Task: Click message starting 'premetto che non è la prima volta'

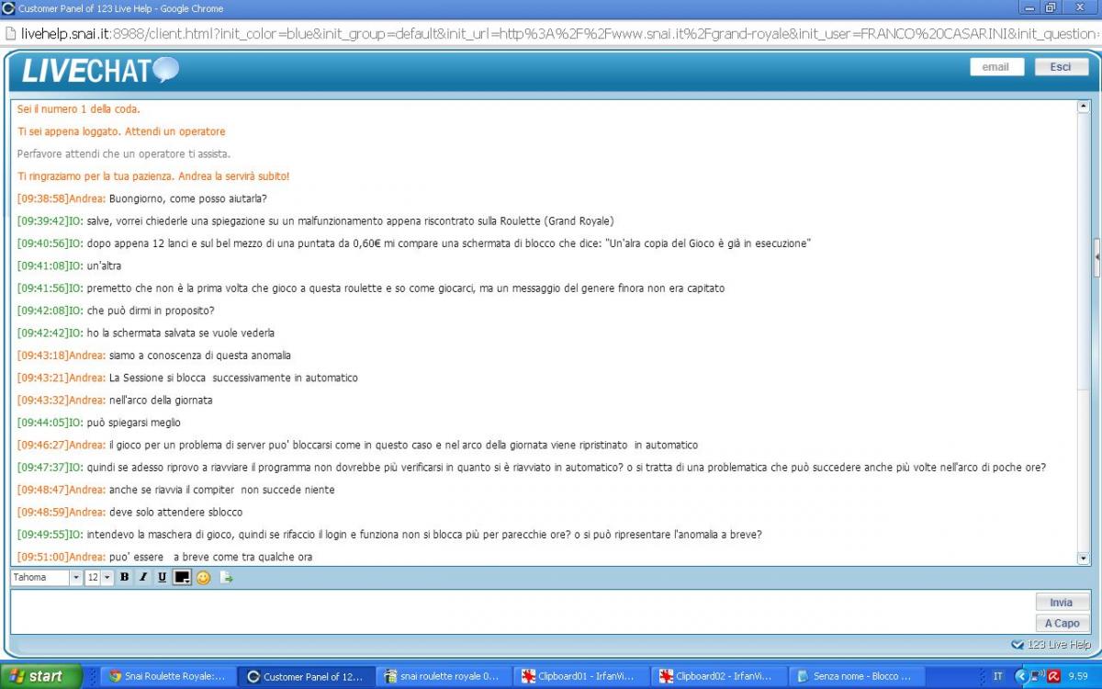Action: click(x=405, y=288)
